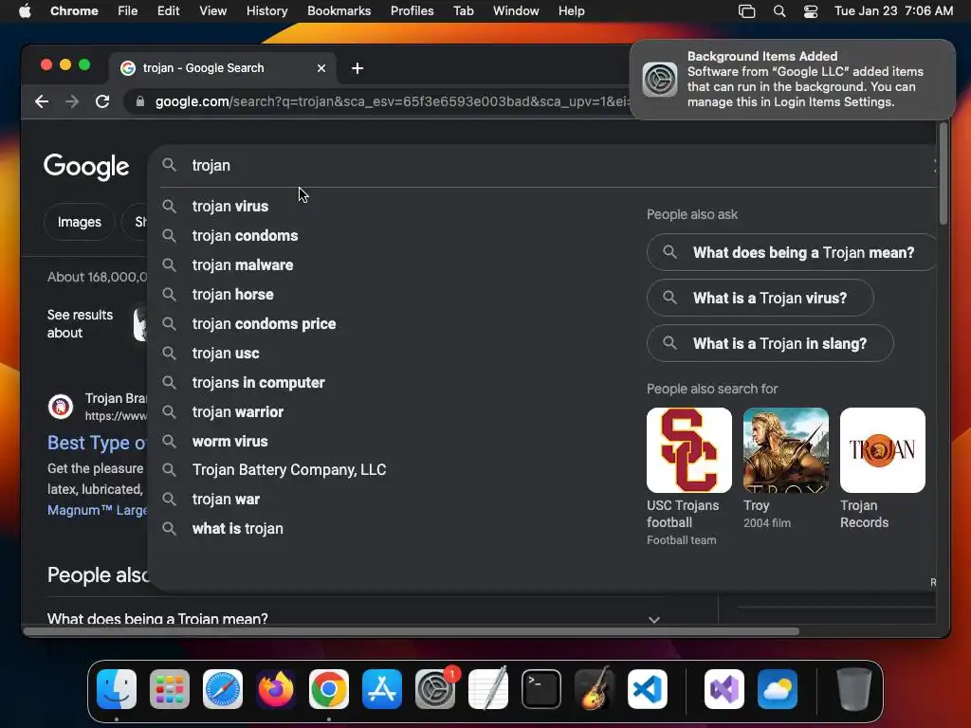Click the Spotlight search icon in menu bar
The image size is (971, 728).
779,11
